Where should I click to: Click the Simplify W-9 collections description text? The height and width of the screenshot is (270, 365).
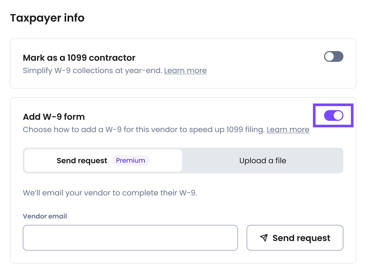(92, 71)
